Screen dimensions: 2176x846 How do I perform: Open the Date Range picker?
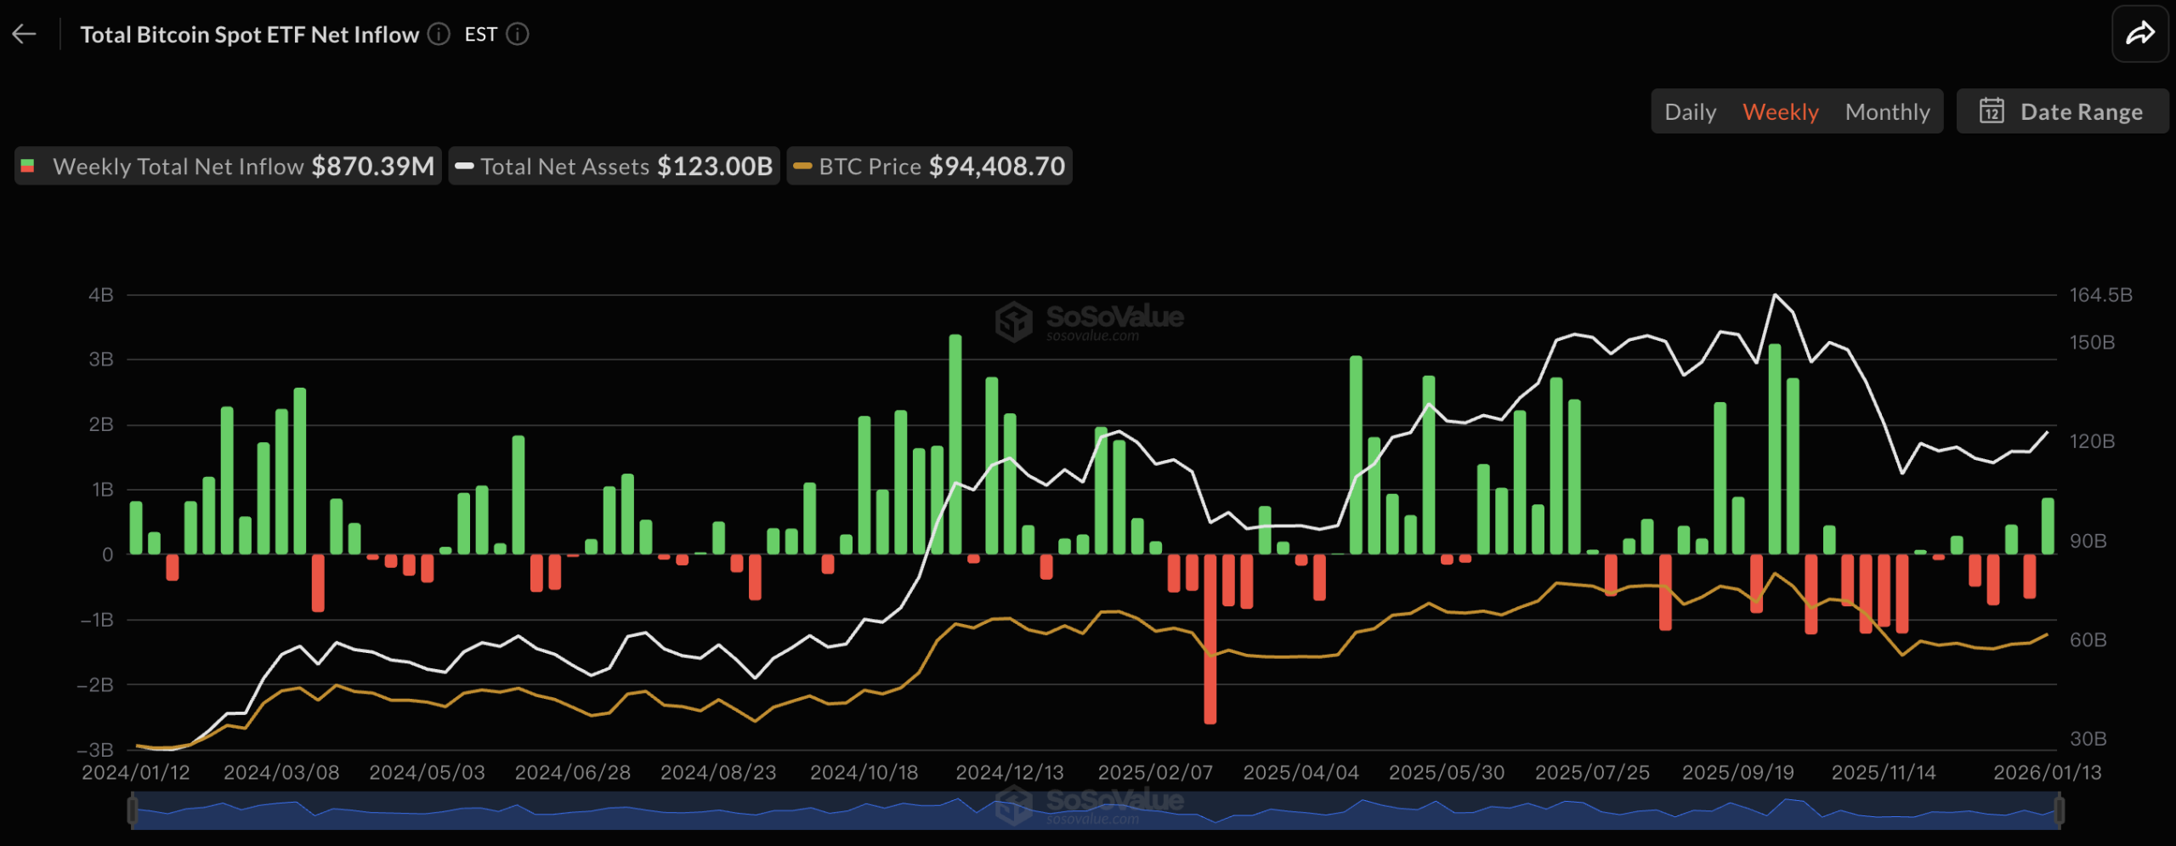[2062, 111]
